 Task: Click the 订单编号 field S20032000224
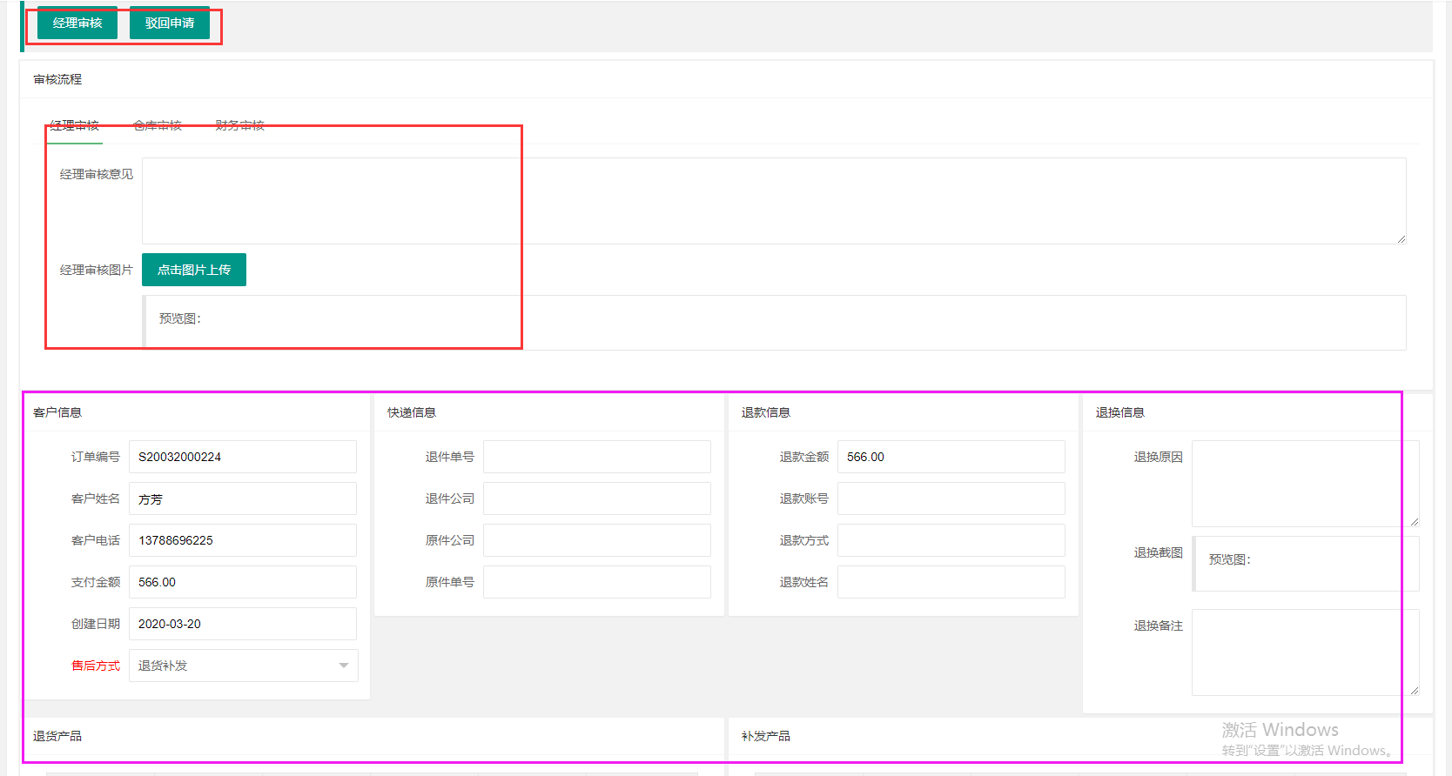pos(243,457)
